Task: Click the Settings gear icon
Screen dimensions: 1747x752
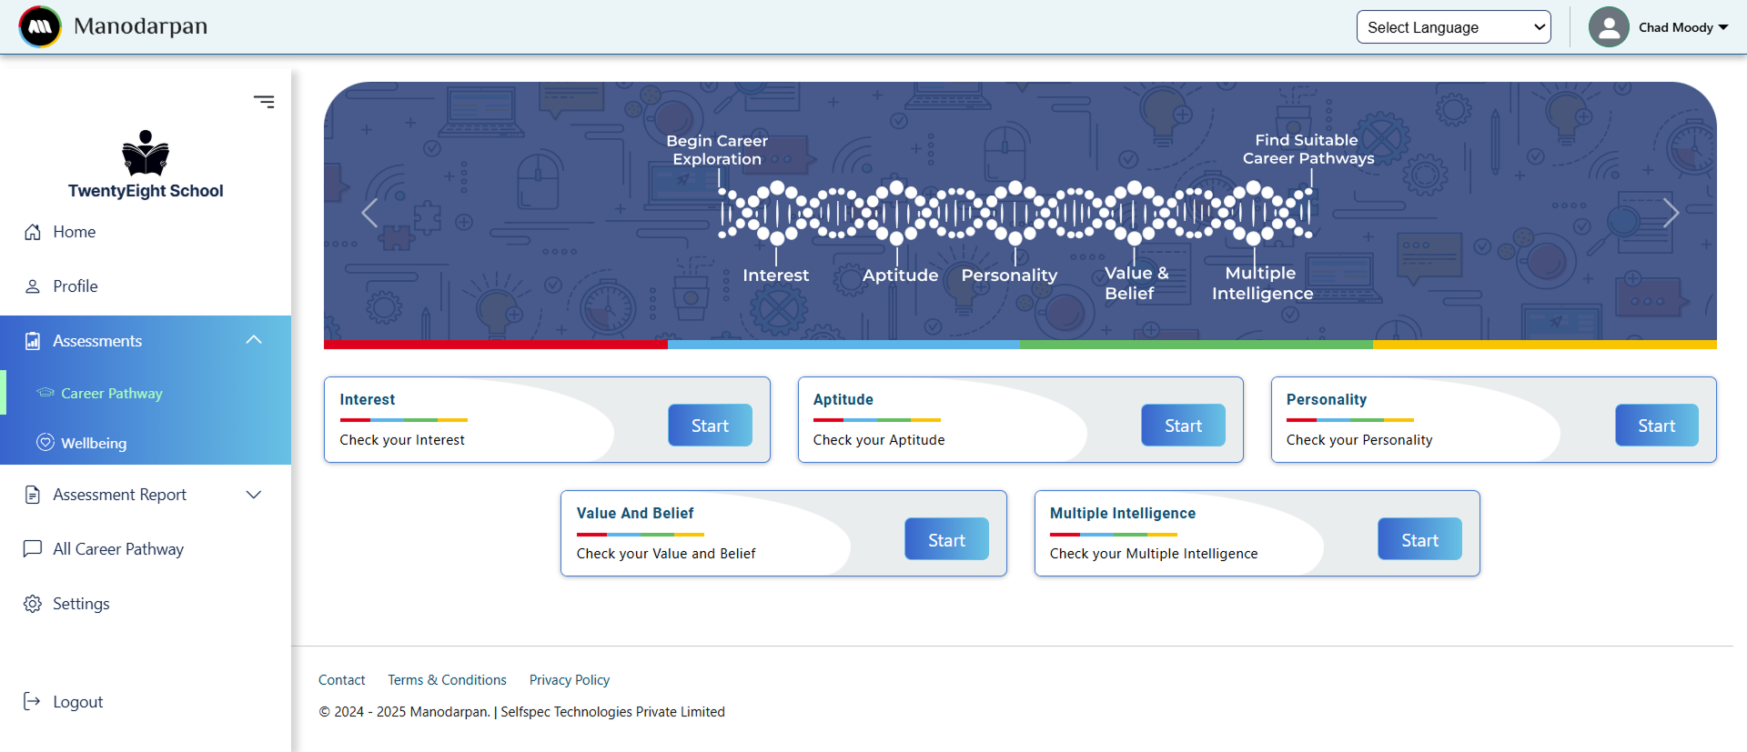Action: [33, 604]
